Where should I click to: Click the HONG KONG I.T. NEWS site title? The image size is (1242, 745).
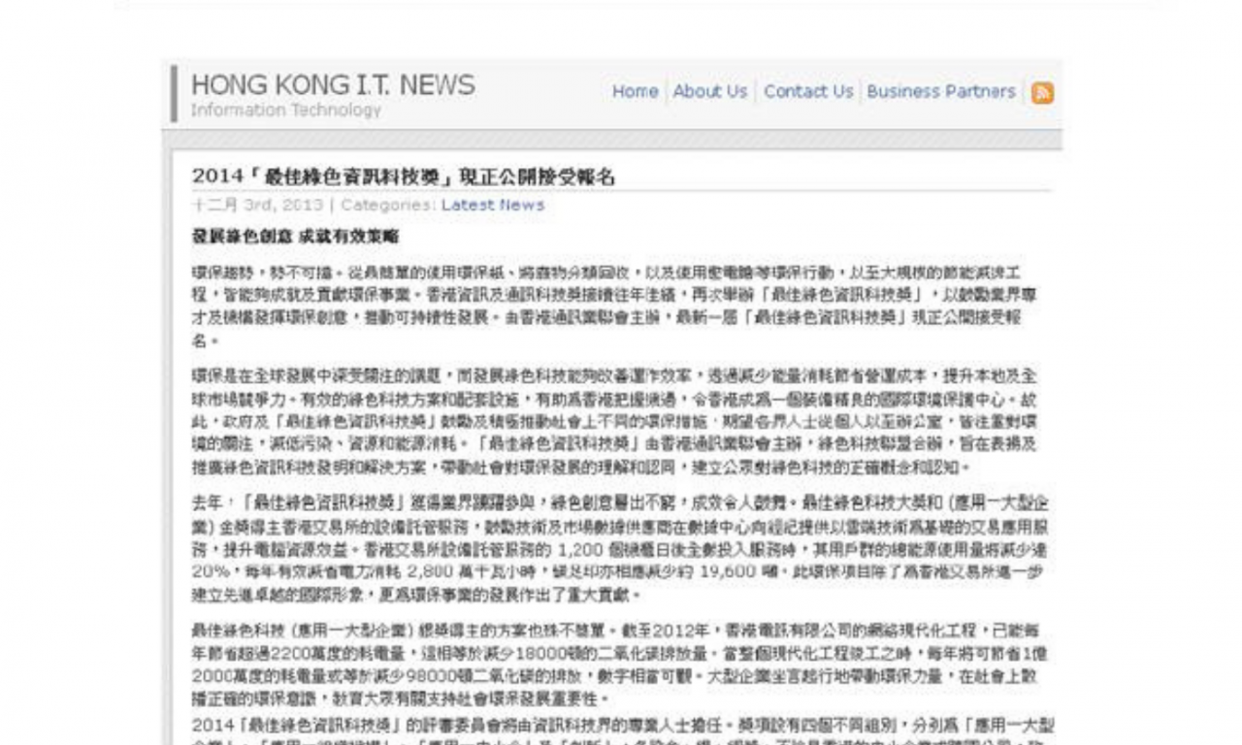[x=333, y=85]
